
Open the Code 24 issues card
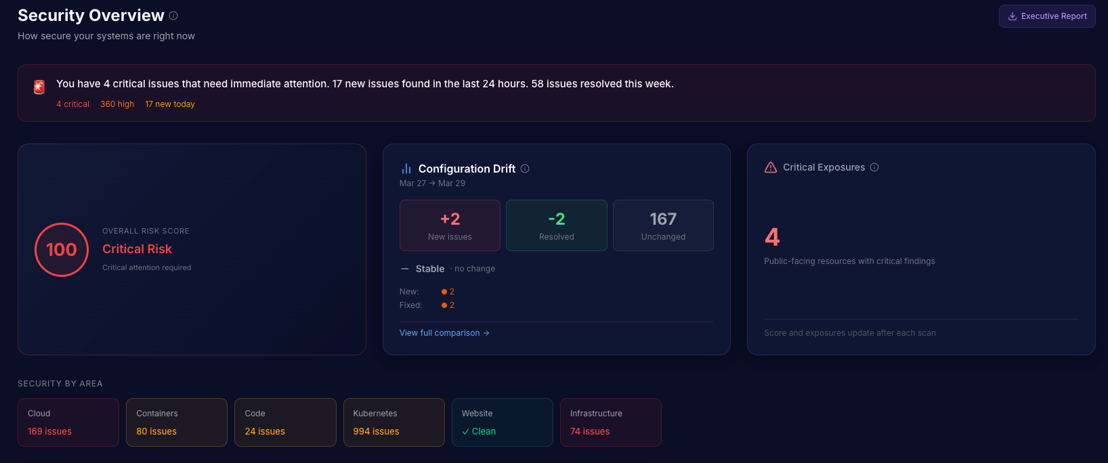(285, 422)
